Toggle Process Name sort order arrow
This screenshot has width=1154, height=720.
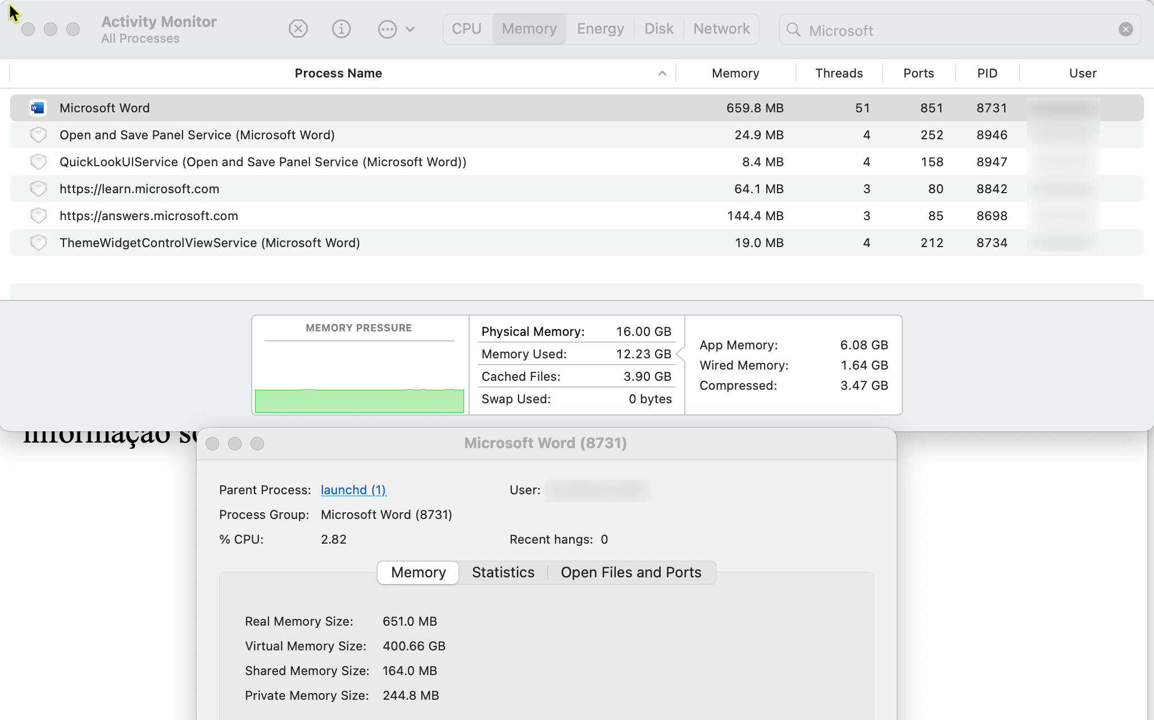(662, 74)
